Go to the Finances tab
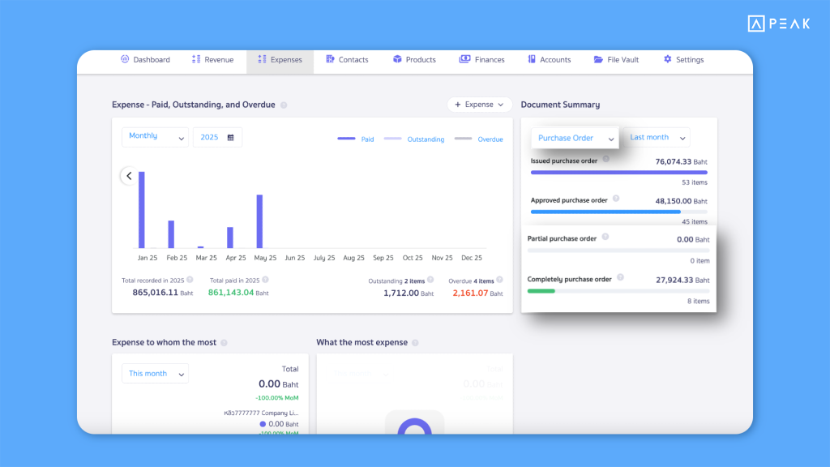The image size is (830, 467). [481, 60]
